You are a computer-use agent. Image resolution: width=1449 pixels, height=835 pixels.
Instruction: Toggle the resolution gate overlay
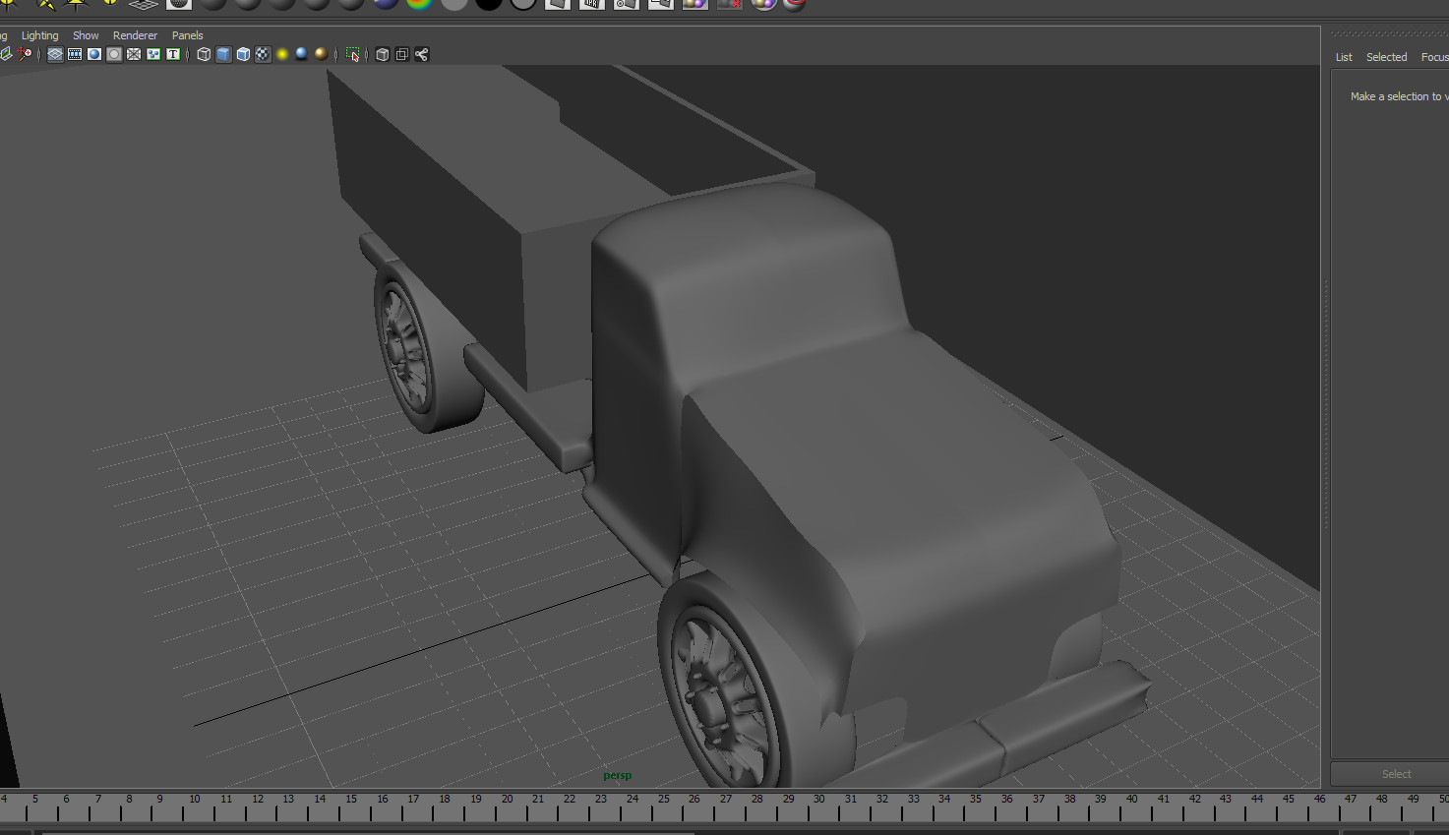tap(94, 54)
